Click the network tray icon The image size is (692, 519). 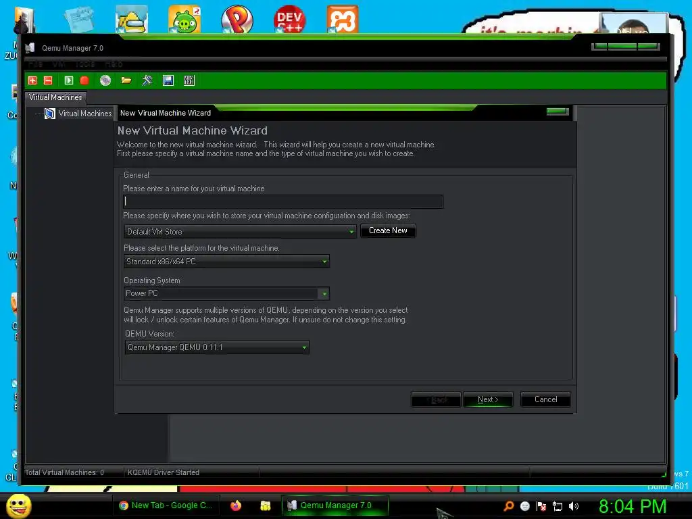point(558,506)
